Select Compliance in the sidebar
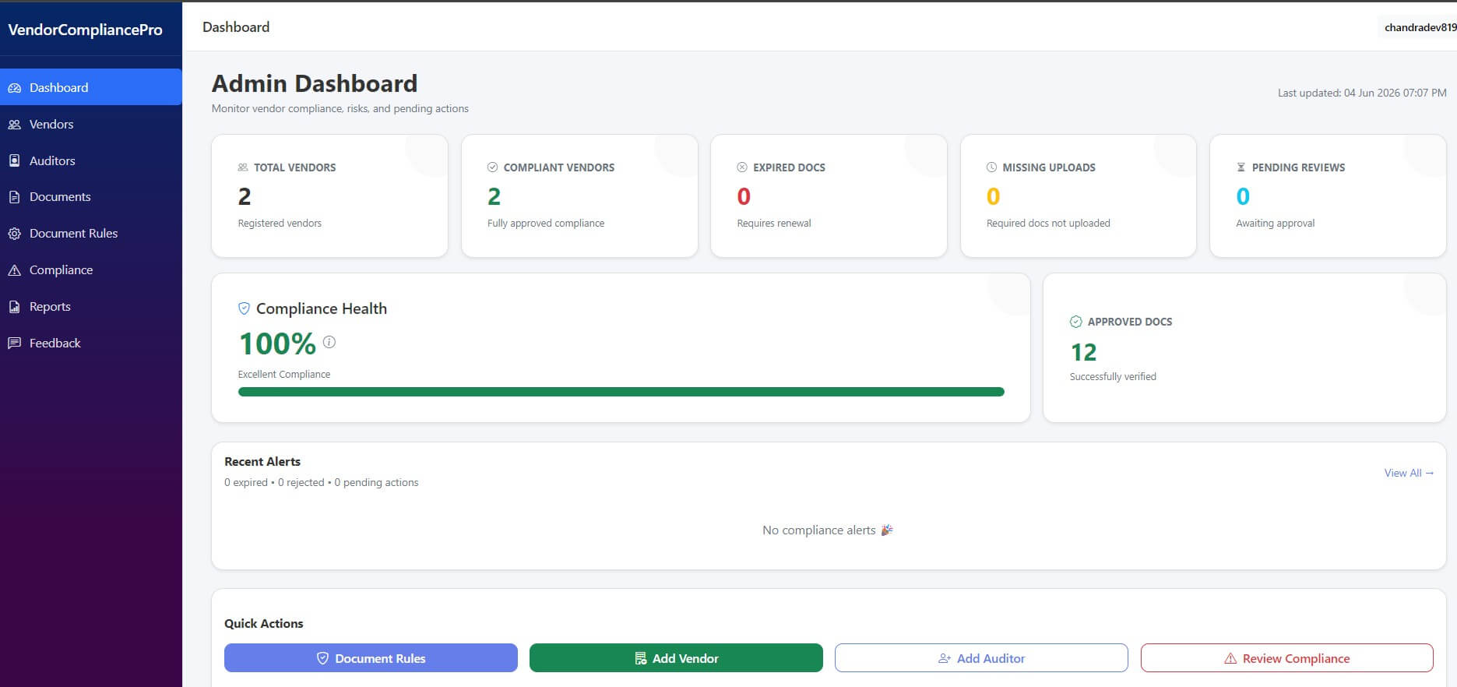Screen dimensions: 1457x687 click(x=91, y=270)
